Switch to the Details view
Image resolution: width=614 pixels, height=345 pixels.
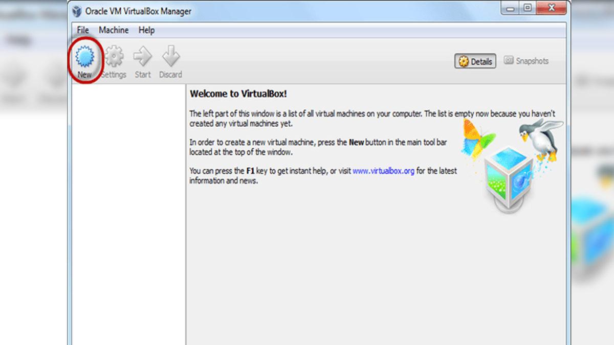coord(476,61)
